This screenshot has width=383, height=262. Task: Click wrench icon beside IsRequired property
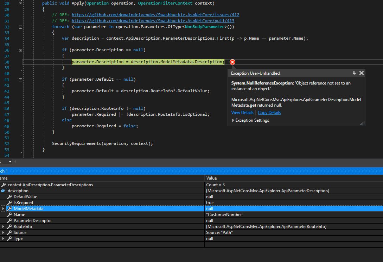pos(9,203)
